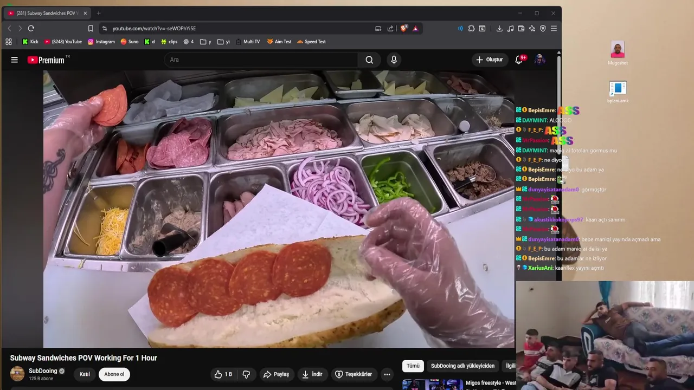Viewport: 694px width, 390px height.
Task: Click the 'Teşekkürler' thanks button
Action: 353,374
